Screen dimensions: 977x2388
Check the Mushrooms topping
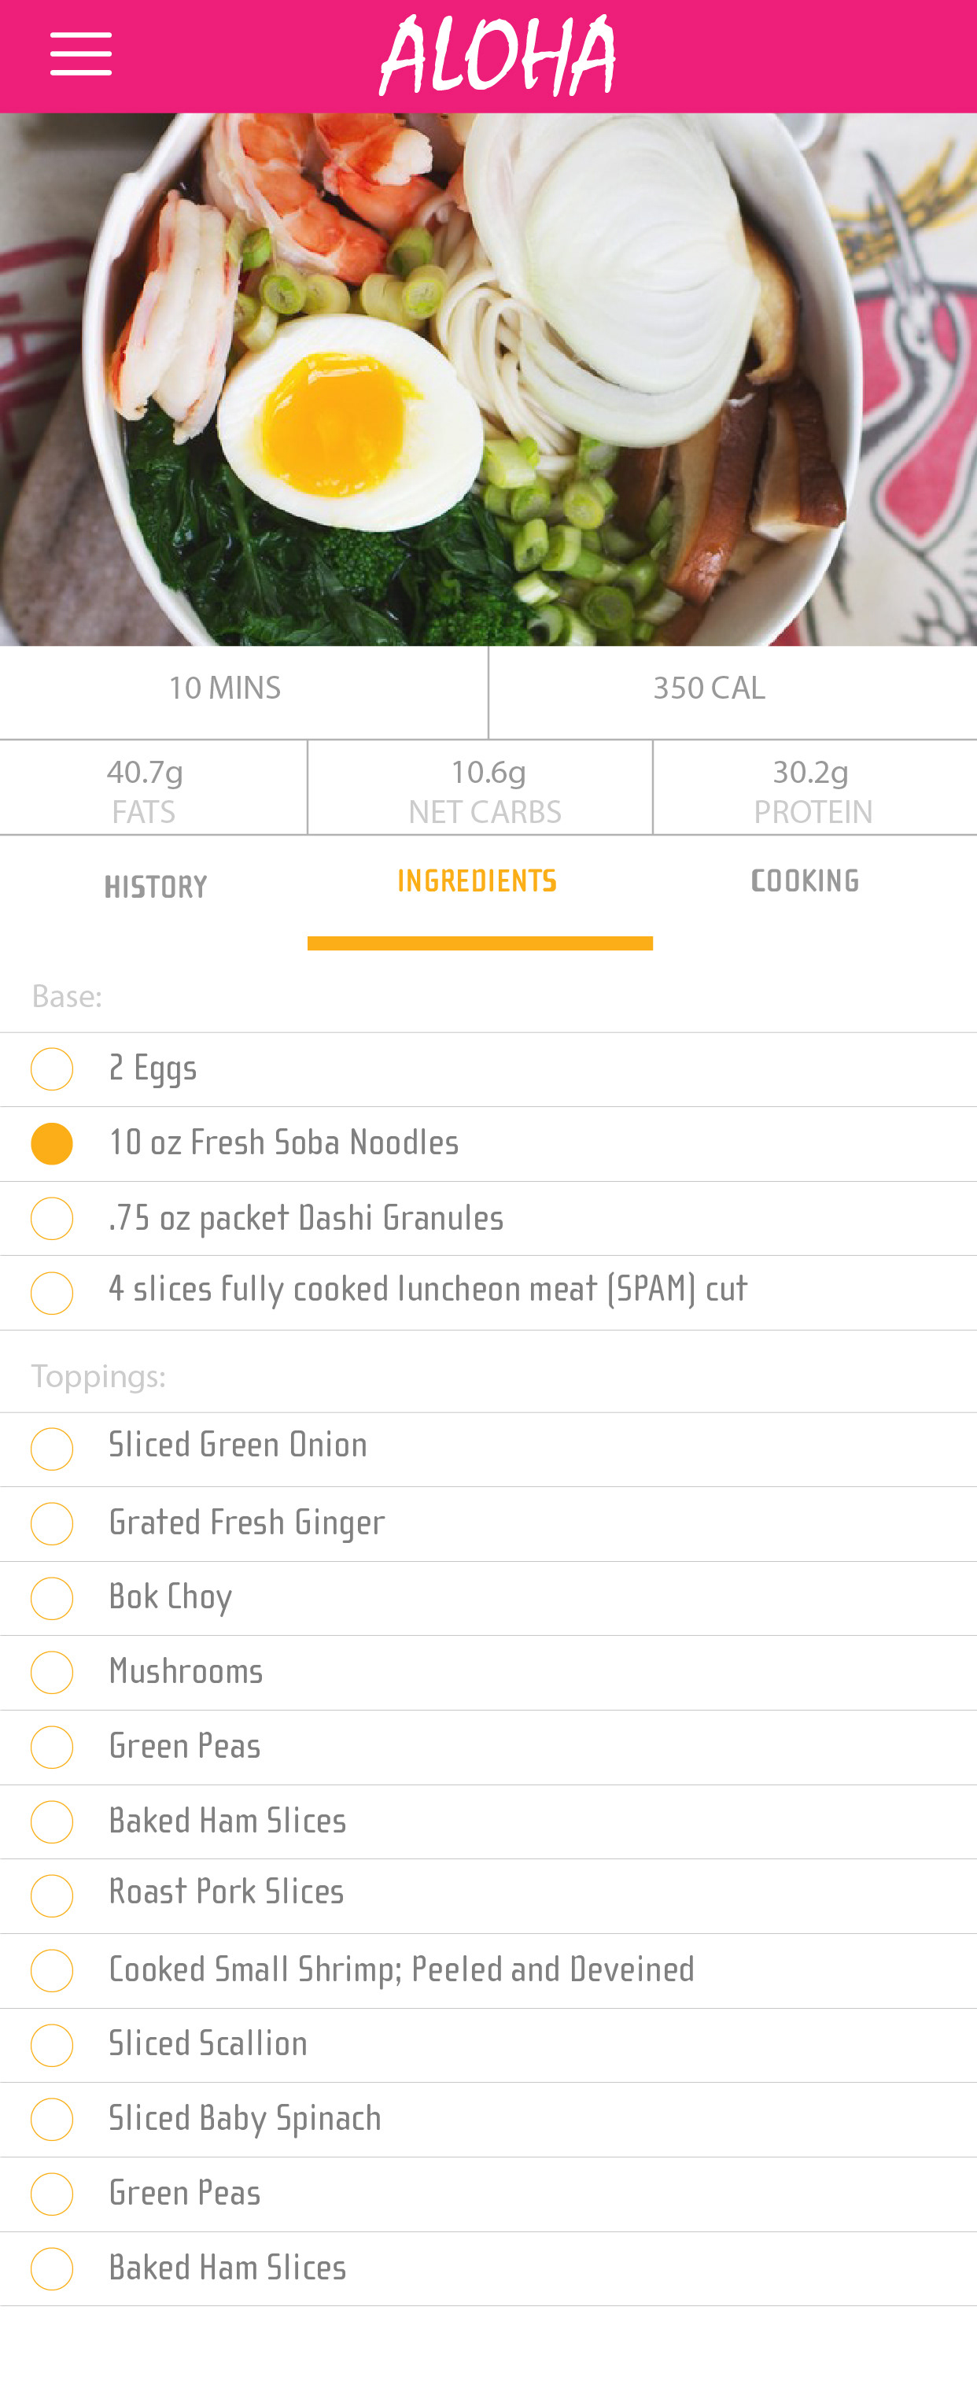point(52,1672)
